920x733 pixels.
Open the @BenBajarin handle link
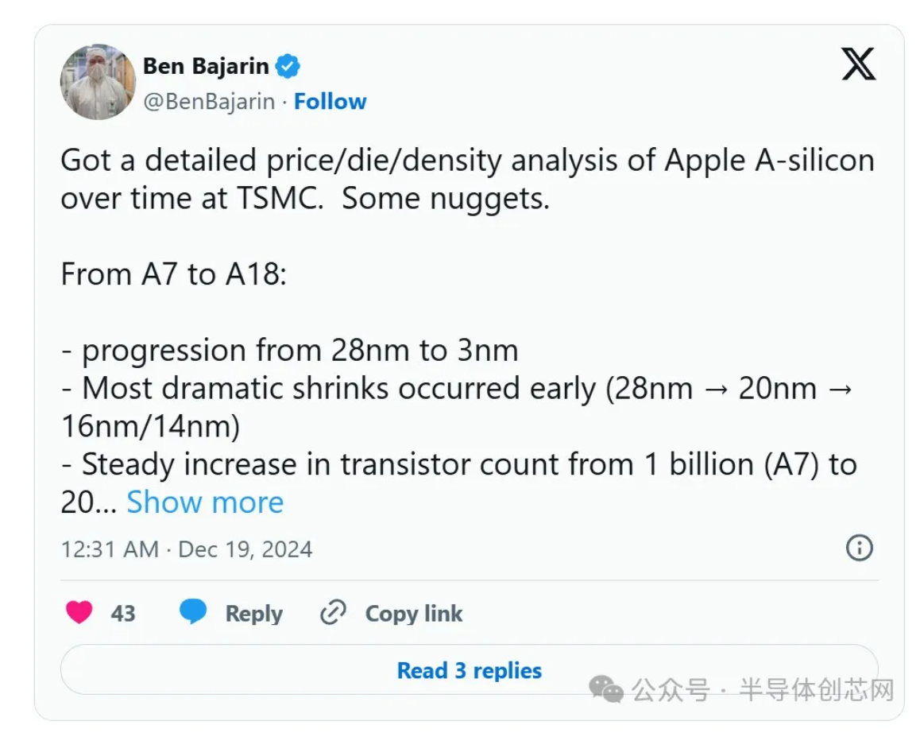[x=209, y=102]
